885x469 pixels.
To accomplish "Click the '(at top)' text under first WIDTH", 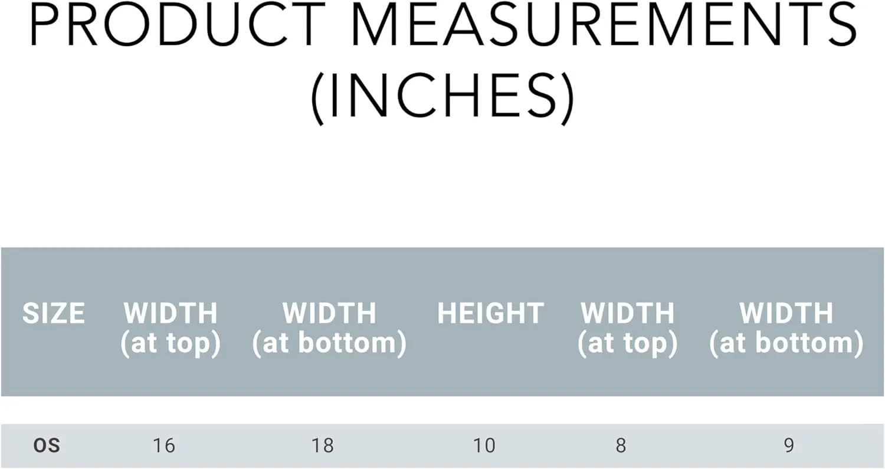I will coord(171,345).
